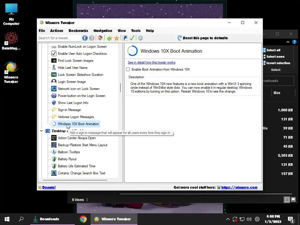Select the Hide Last User Name tweak
Viewport: 300px width, 225px height.
click(73, 68)
